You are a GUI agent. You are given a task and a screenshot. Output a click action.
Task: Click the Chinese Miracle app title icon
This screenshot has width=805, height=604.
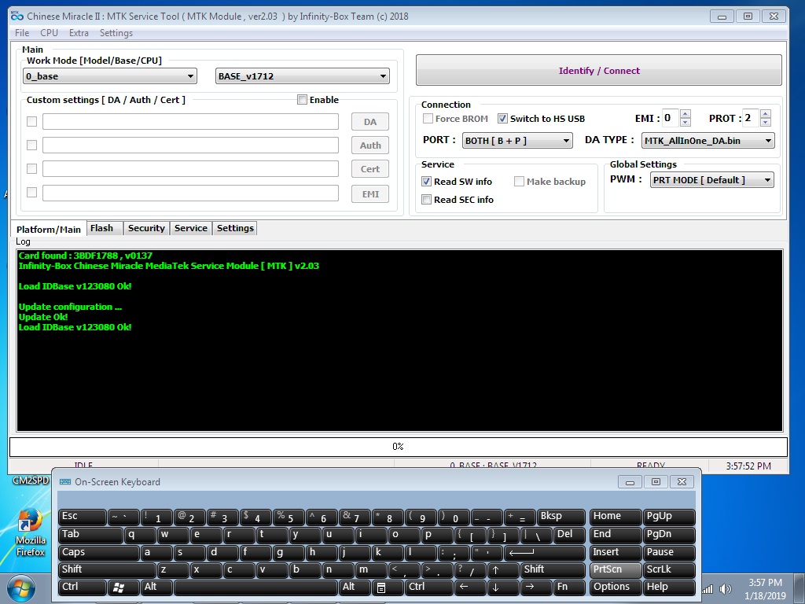[x=17, y=16]
